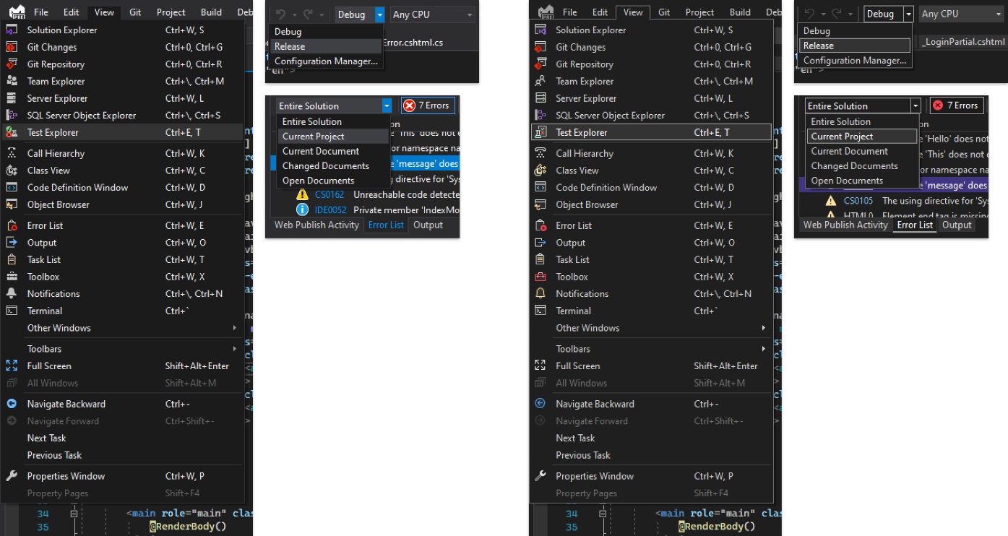Expand Toolbars submenu in right View menu
The width and height of the screenshot is (1008, 536).
click(652, 349)
